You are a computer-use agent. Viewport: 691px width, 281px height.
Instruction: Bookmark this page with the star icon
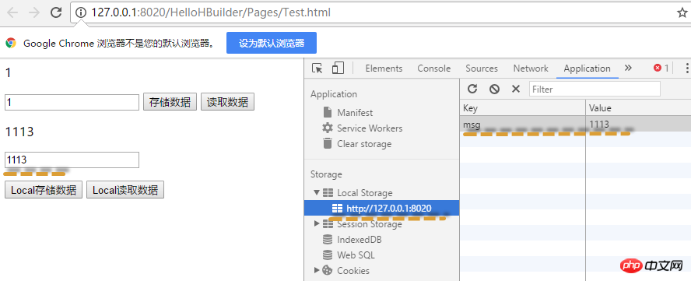pos(682,12)
